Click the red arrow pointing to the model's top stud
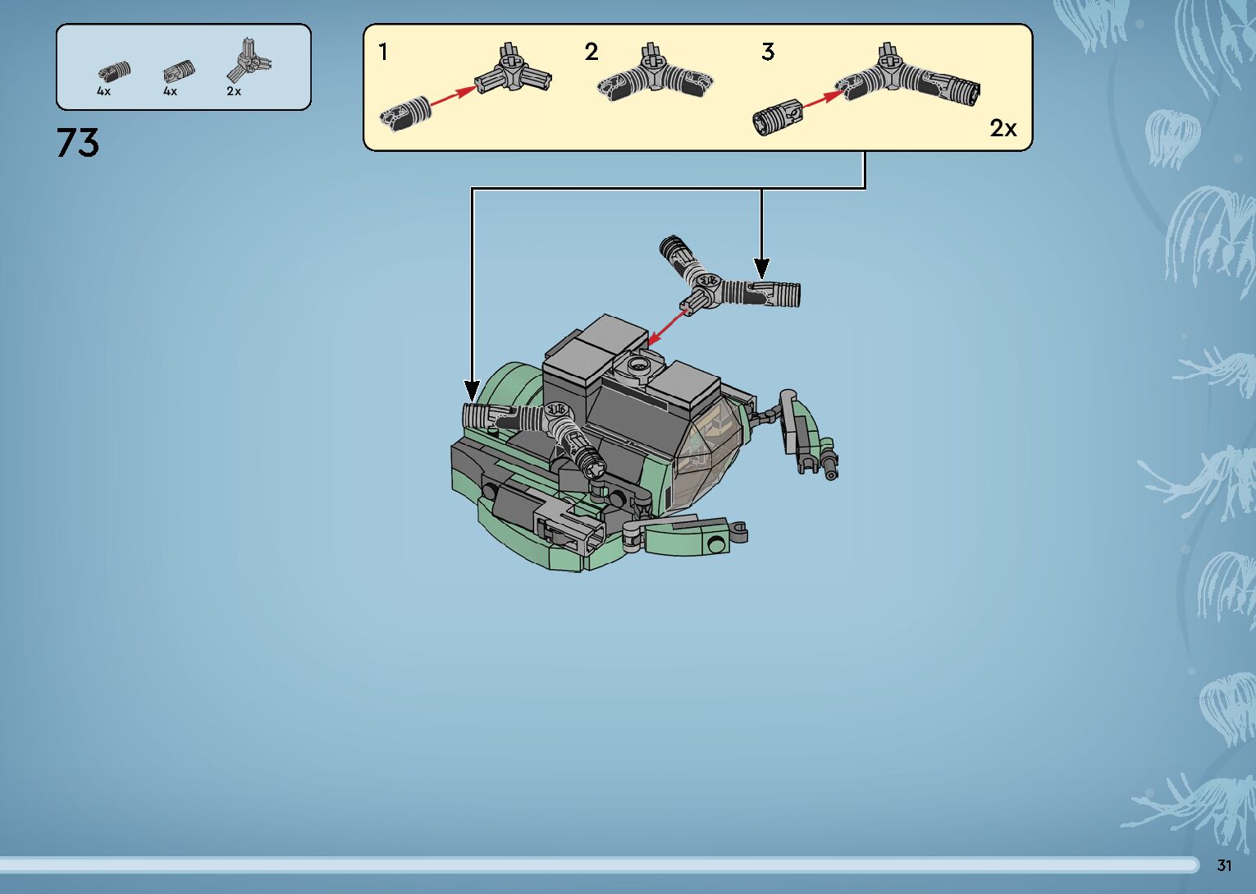This screenshot has width=1256, height=894. (668, 326)
